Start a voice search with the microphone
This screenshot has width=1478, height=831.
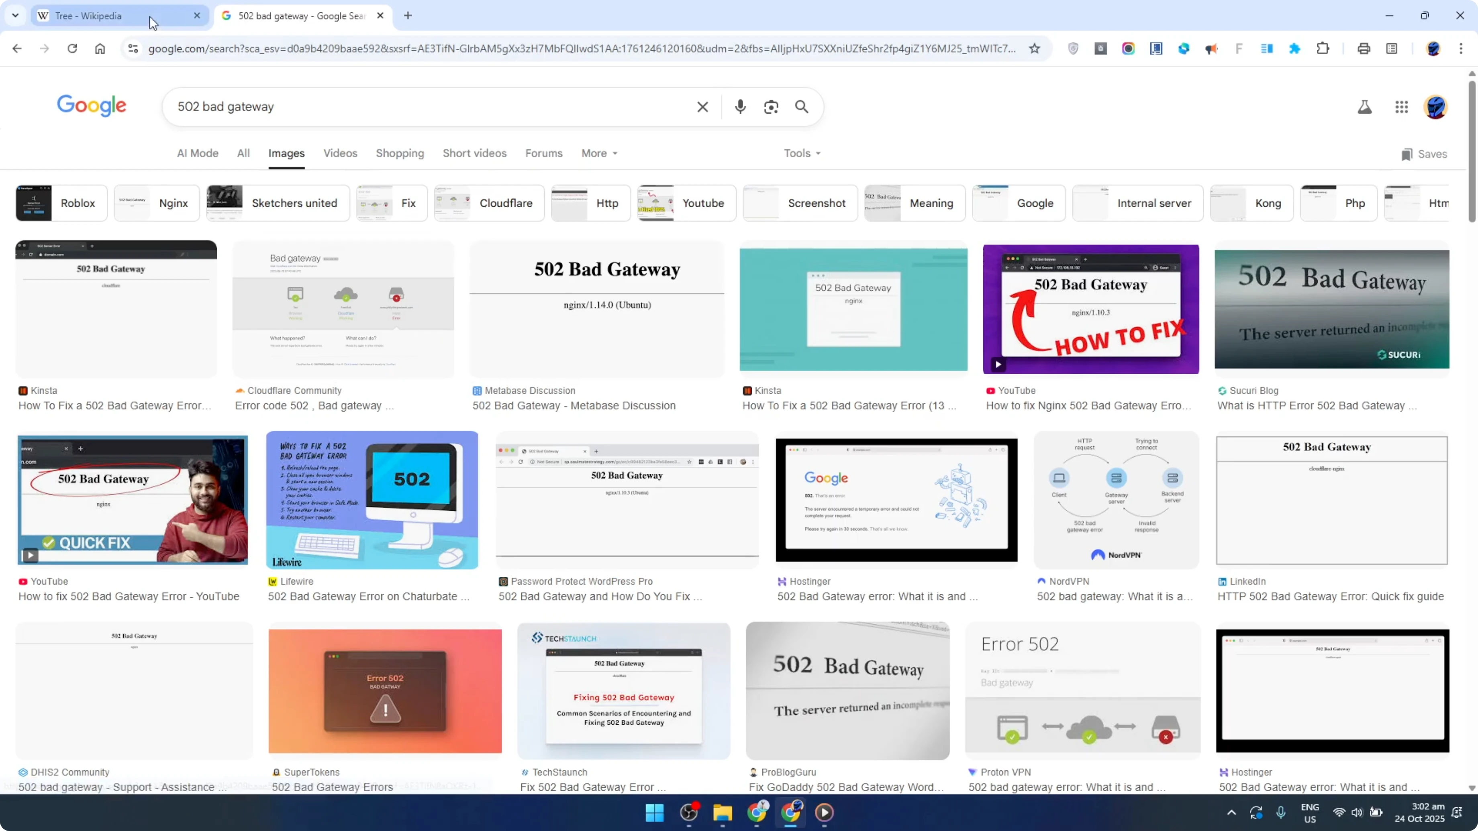tap(740, 107)
